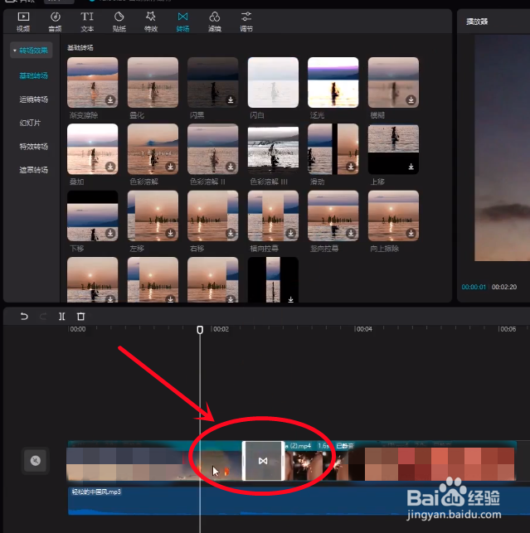Download the 向上擦除 transition

coord(411,233)
